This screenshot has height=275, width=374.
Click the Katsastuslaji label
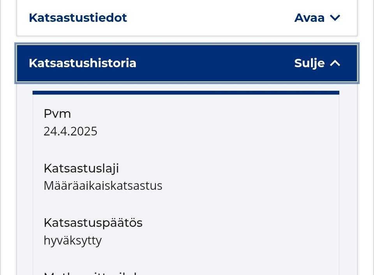pos(81,168)
